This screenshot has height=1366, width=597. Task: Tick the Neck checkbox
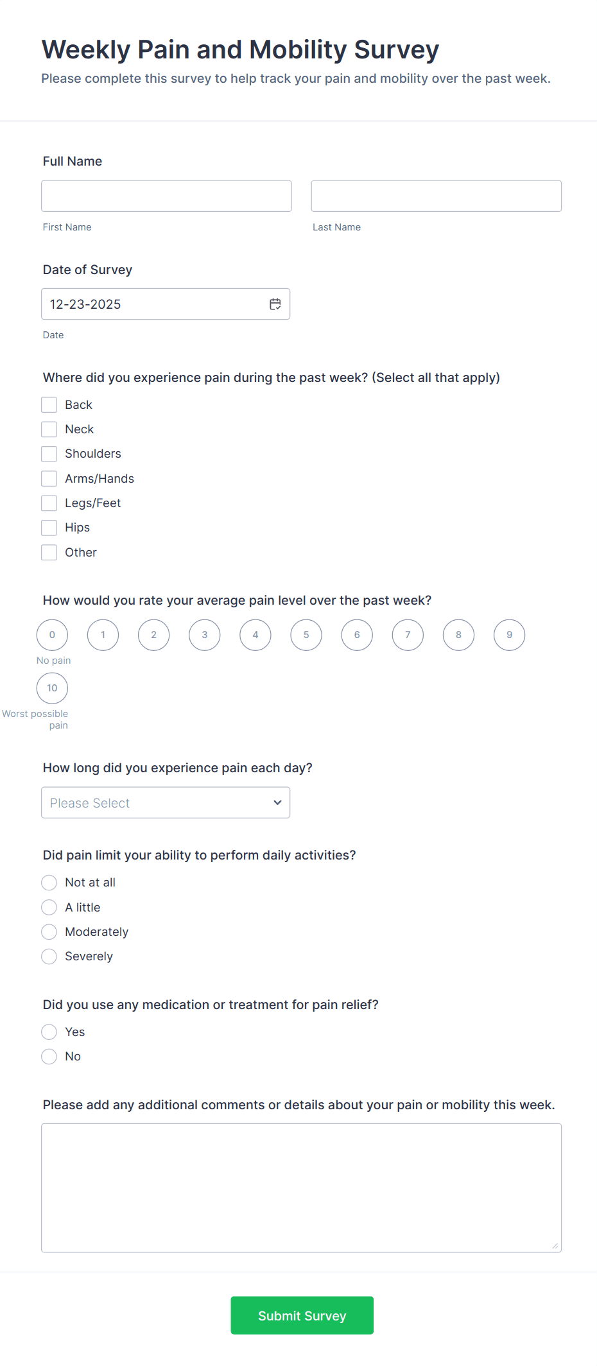[49, 429]
